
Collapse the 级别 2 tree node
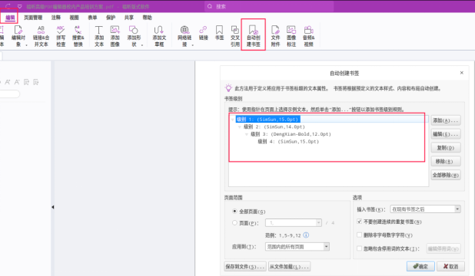coord(240,127)
